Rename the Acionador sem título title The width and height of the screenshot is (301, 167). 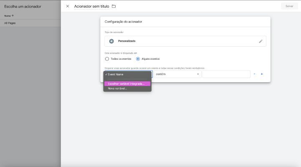(91, 6)
